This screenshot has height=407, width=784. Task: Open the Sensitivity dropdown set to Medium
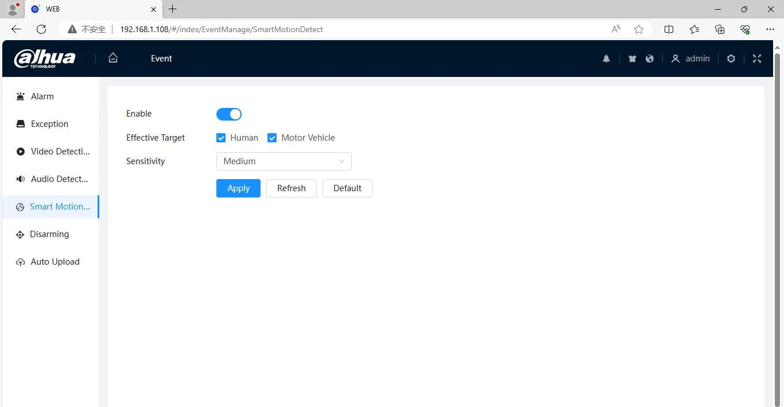(284, 161)
